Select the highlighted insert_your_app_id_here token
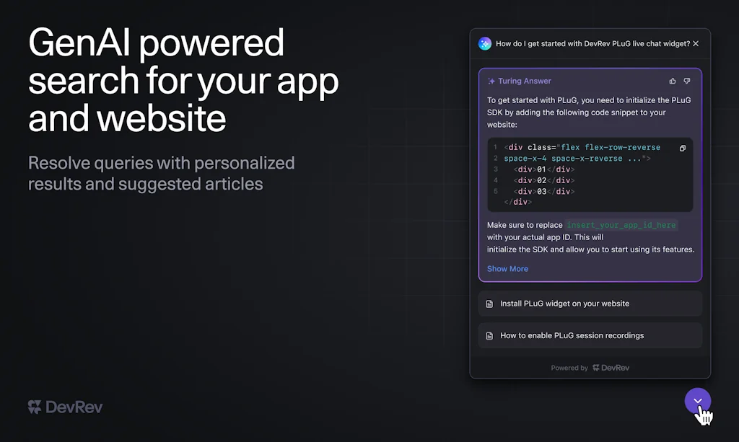Image resolution: width=739 pixels, height=442 pixels. [x=621, y=225]
